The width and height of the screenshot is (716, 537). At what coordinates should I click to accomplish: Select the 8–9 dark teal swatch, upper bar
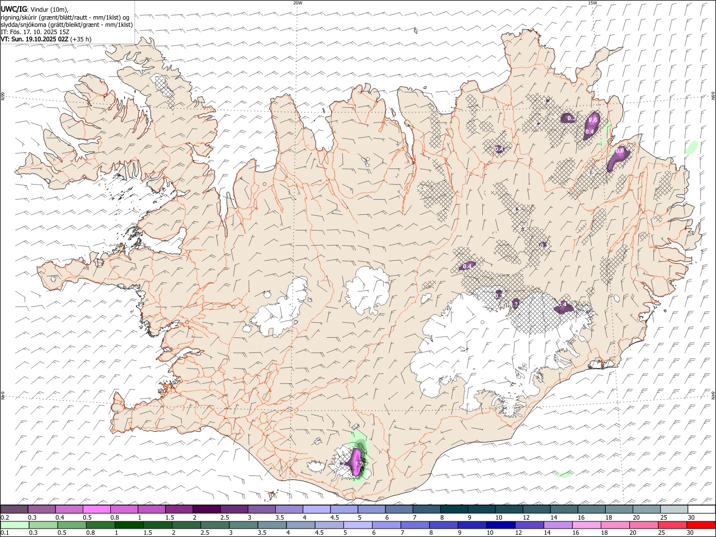[454, 509]
